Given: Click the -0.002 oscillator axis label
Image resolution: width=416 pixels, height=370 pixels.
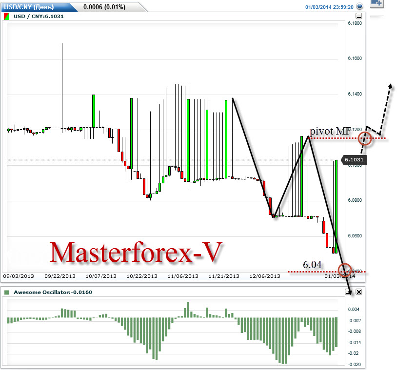Looking at the screenshot, I should coord(355,321).
